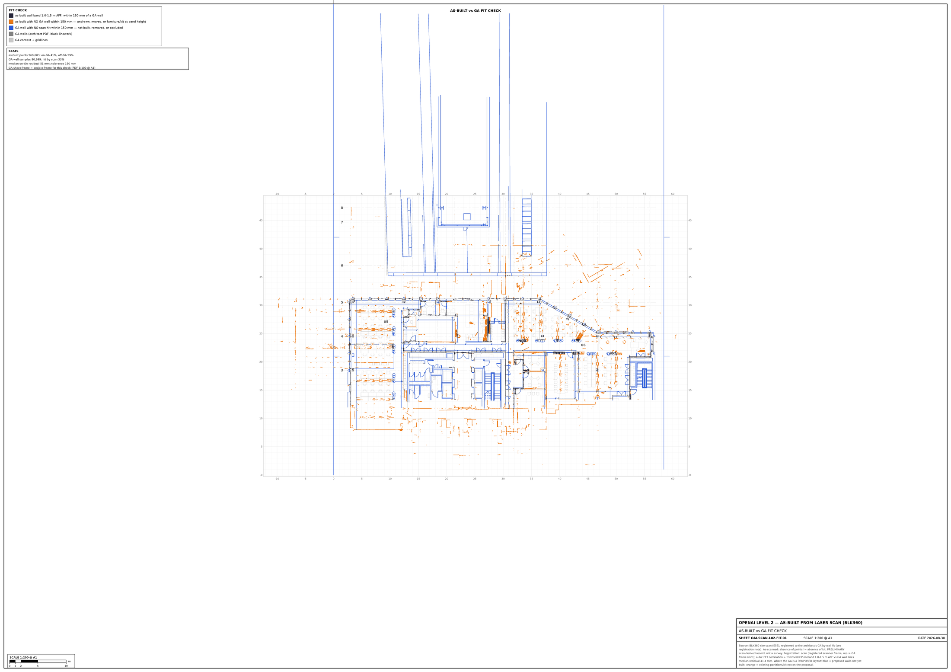Click the room label 05 on the plan

coord(386,322)
